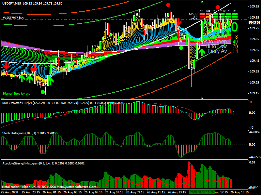This screenshot has height=195, width=261.
Task: Select the current price tag 109.80
Action: coord(254,23)
